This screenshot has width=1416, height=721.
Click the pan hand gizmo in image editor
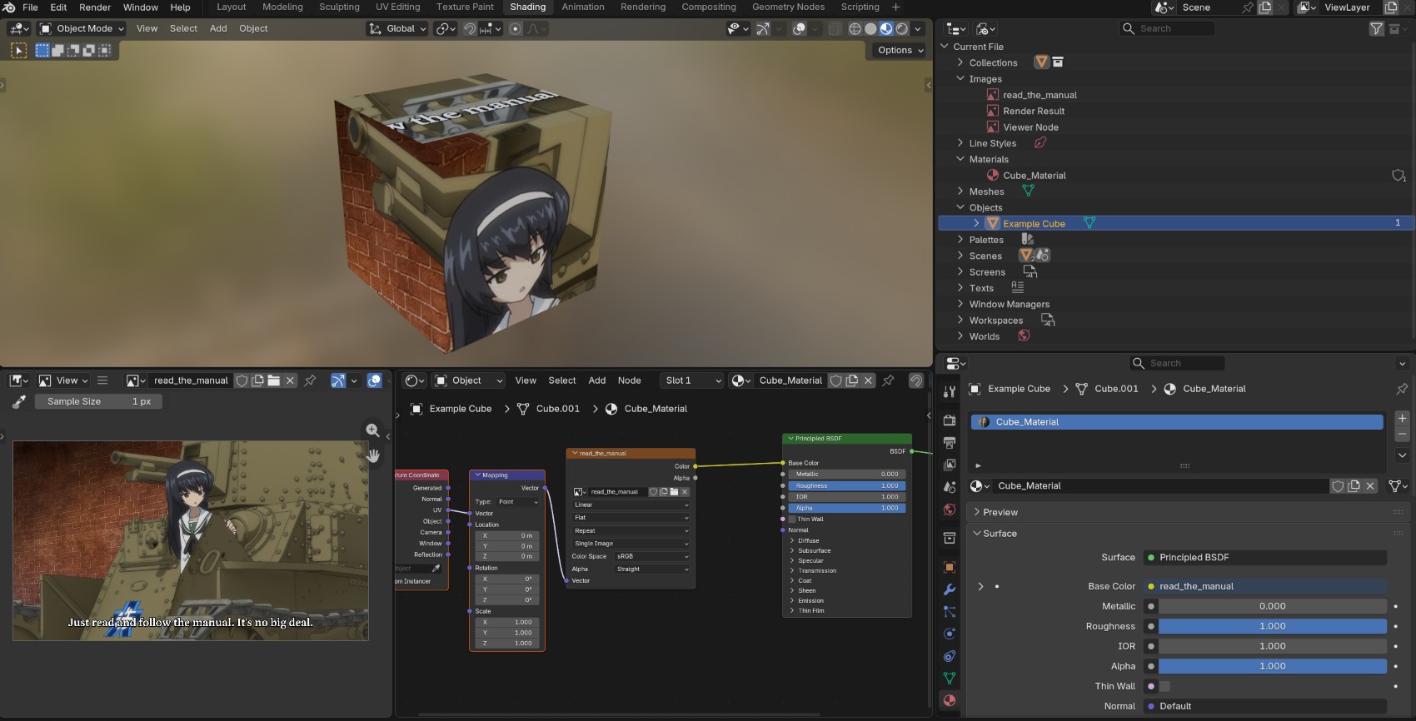click(373, 455)
